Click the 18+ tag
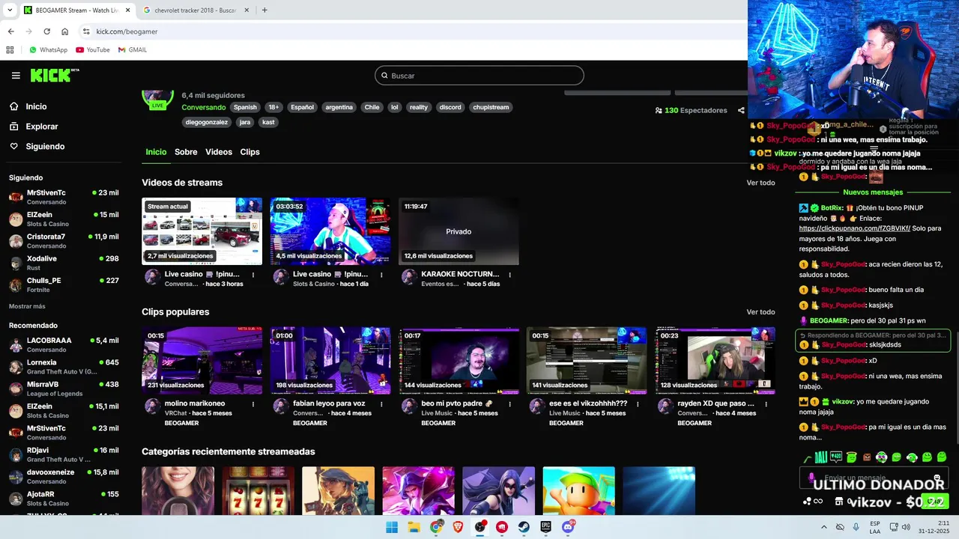Viewport: 959px width, 539px height. pyautogui.click(x=273, y=107)
